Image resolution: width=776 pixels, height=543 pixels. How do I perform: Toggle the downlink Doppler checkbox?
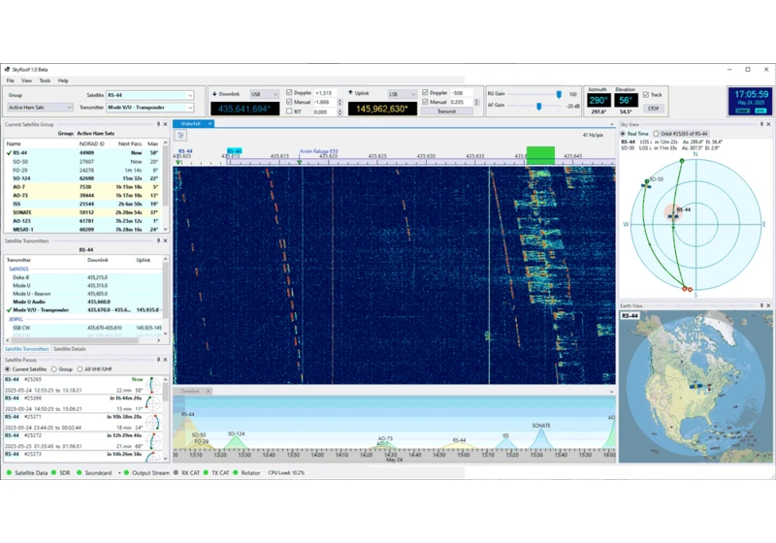pyautogui.click(x=289, y=92)
